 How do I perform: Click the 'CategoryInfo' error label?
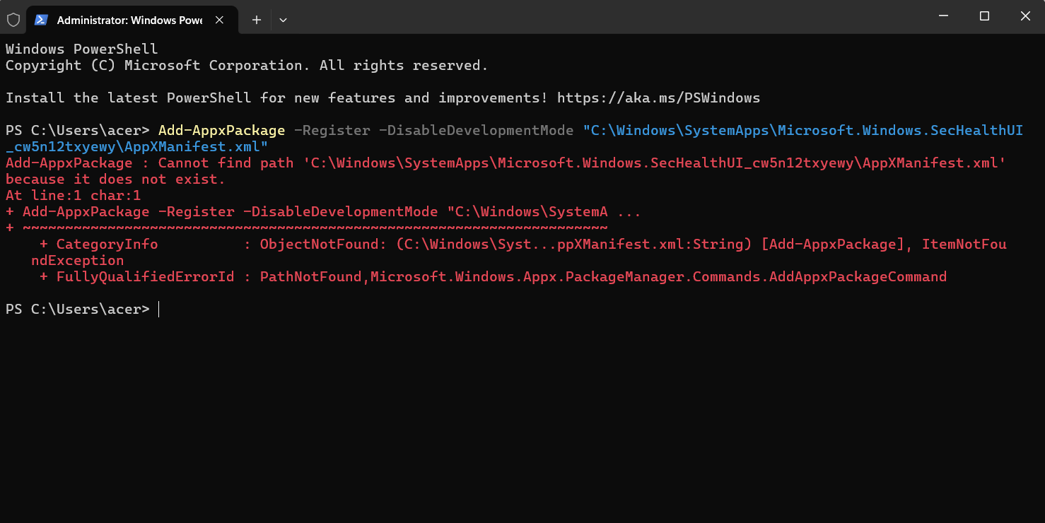pos(107,244)
